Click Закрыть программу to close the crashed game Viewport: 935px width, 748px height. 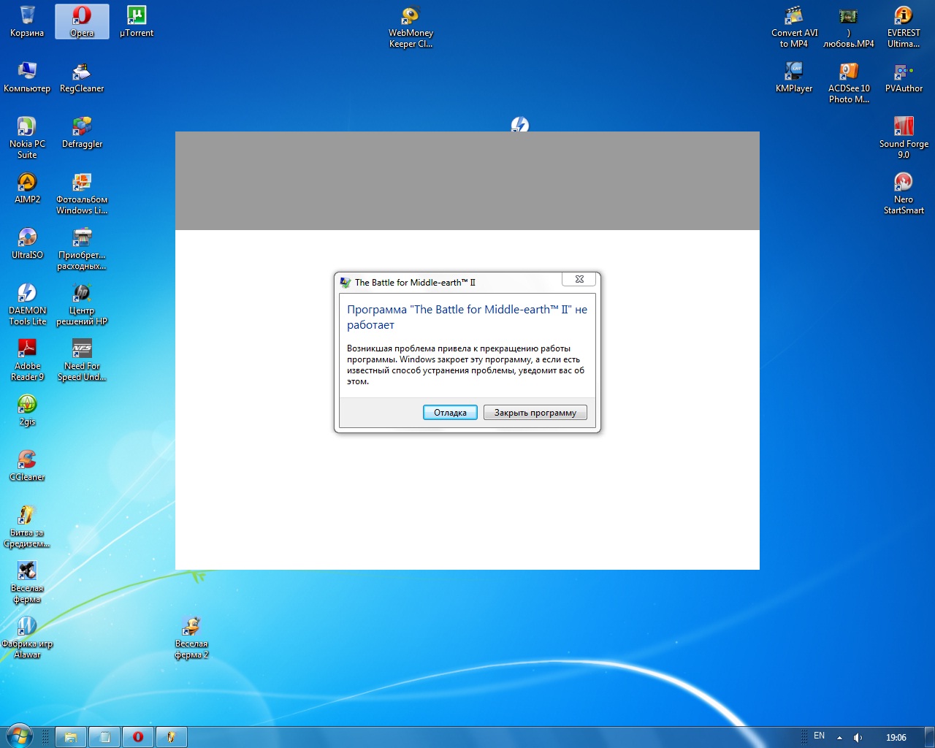tap(535, 413)
